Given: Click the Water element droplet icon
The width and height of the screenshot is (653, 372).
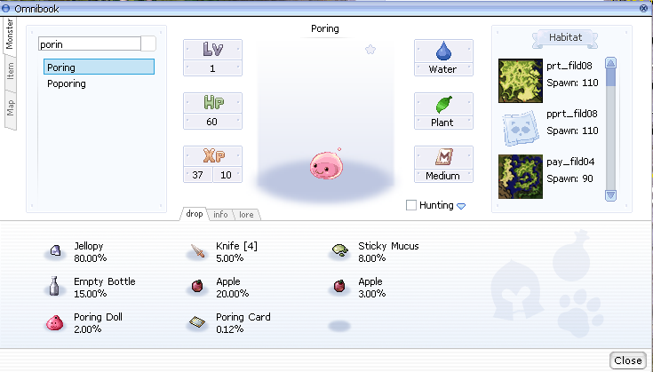Looking at the screenshot, I should (x=443, y=51).
